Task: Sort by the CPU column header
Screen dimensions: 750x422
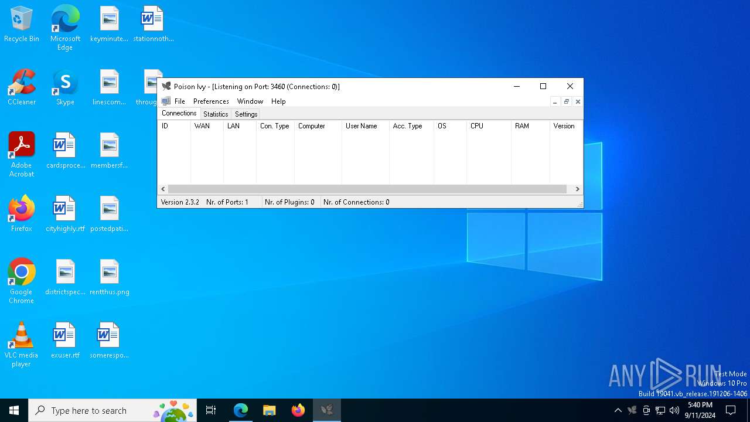Action: (489, 126)
